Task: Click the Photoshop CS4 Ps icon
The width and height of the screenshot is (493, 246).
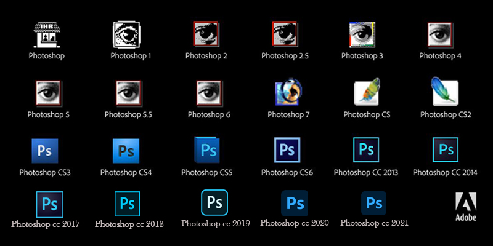Action: click(126, 151)
